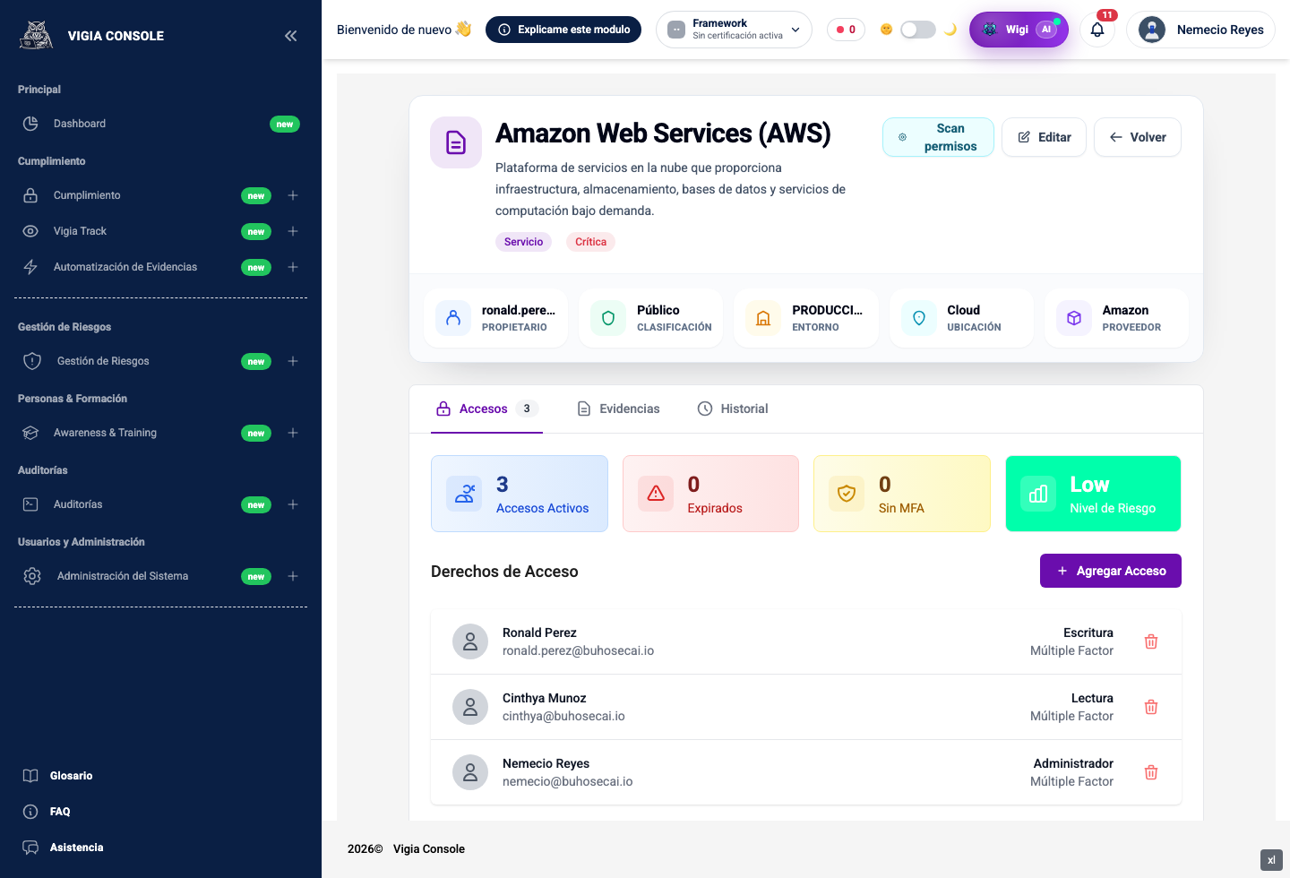1290x878 pixels.
Task: Click the Dashboard pie chart icon
Action: [30, 124]
